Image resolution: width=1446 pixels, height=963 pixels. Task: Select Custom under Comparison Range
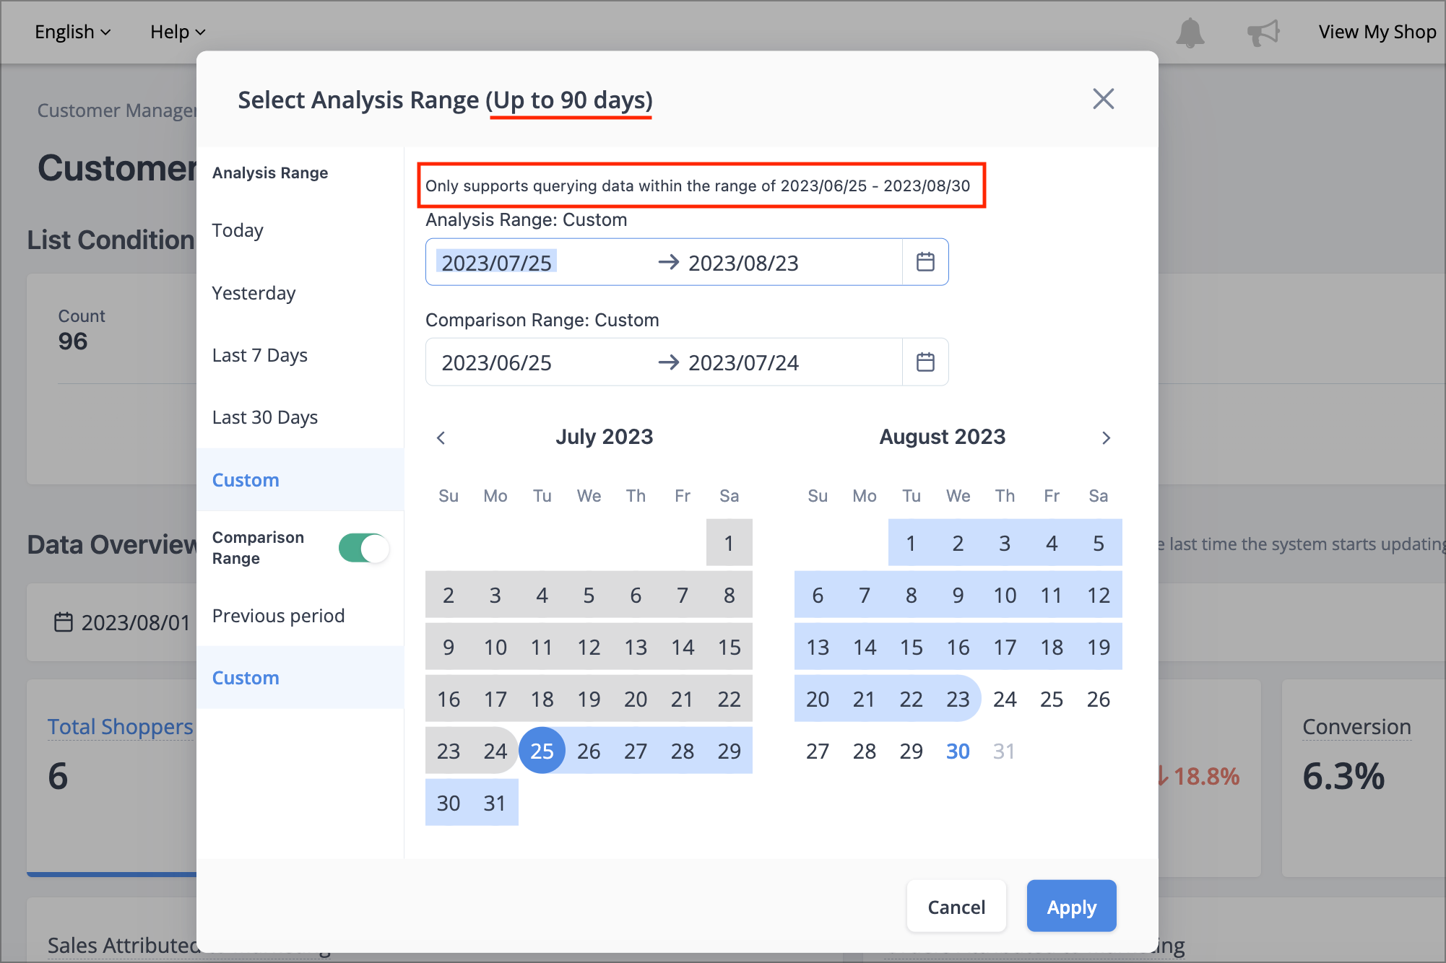point(300,678)
